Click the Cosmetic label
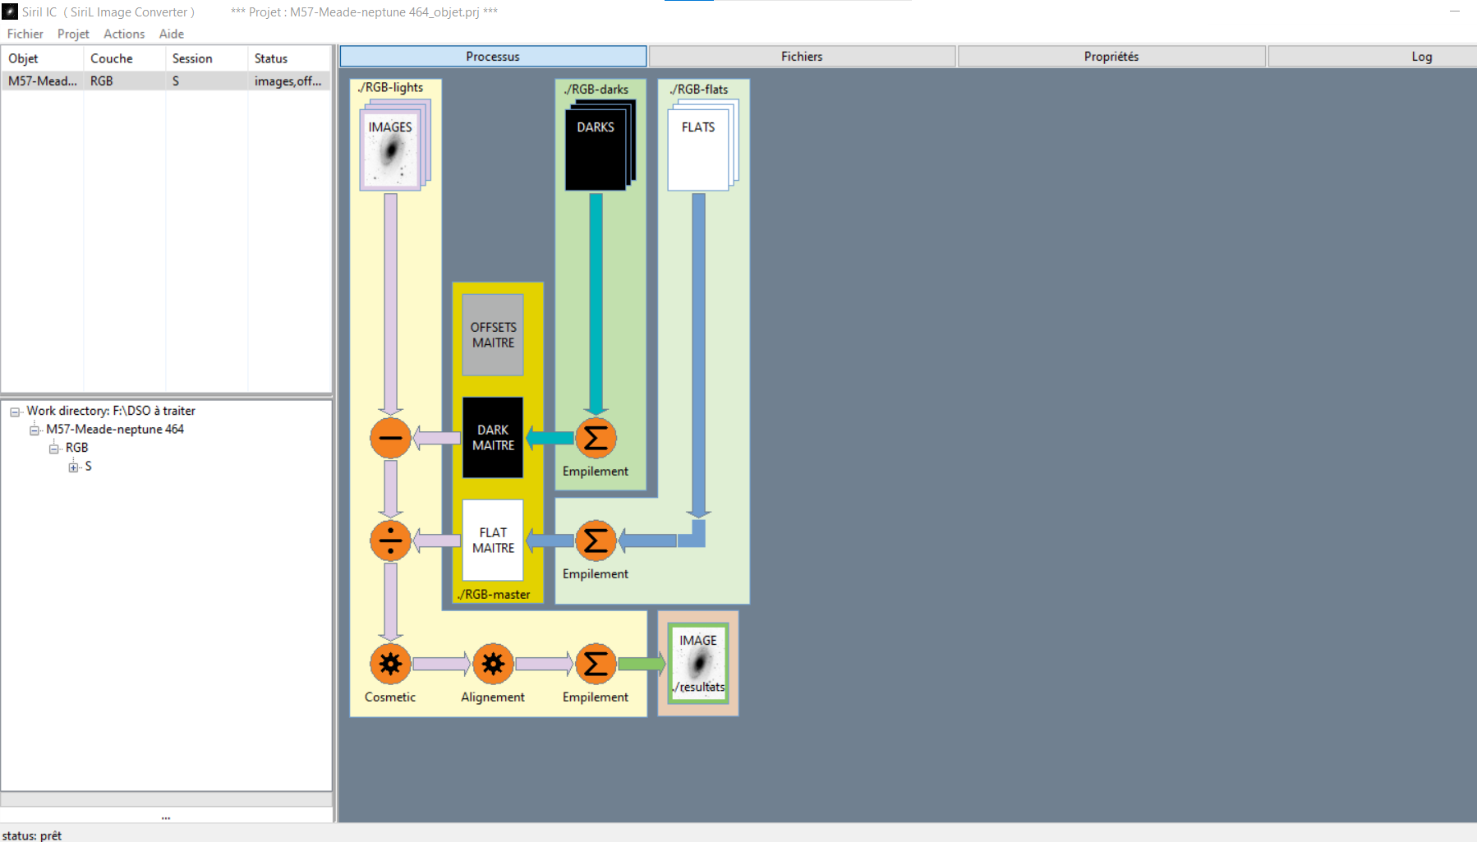 (390, 697)
